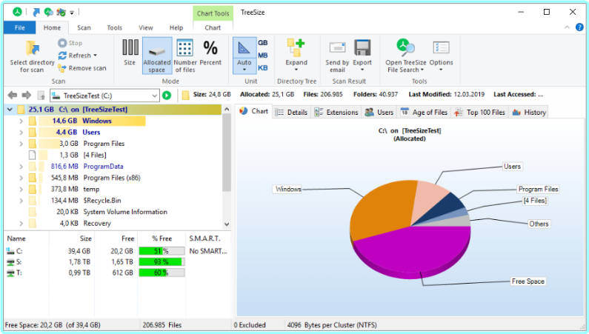Toggle Allocated space mode
589x334 pixels.
click(157, 53)
